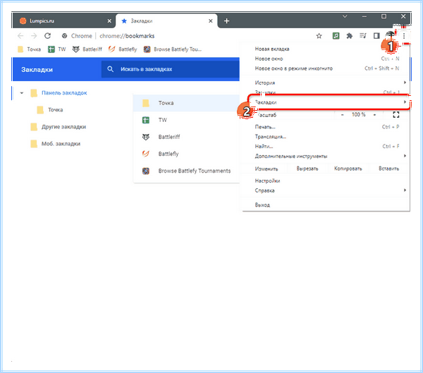Click the magnifier icon in bookmarks search

(x=111, y=69)
